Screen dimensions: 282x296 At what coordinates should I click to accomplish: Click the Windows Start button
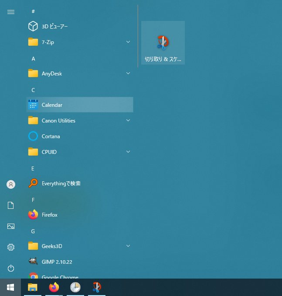10,287
